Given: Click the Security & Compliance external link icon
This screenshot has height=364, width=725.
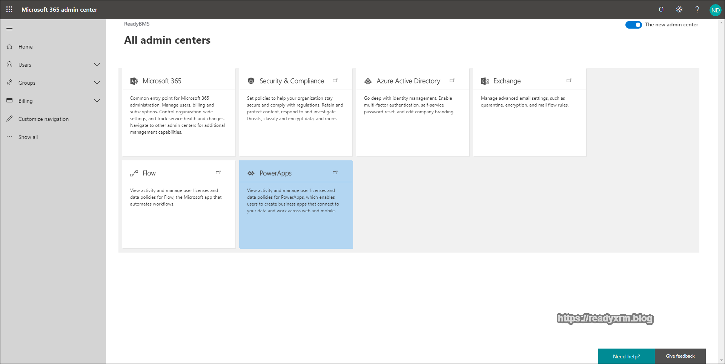Looking at the screenshot, I should (x=335, y=81).
